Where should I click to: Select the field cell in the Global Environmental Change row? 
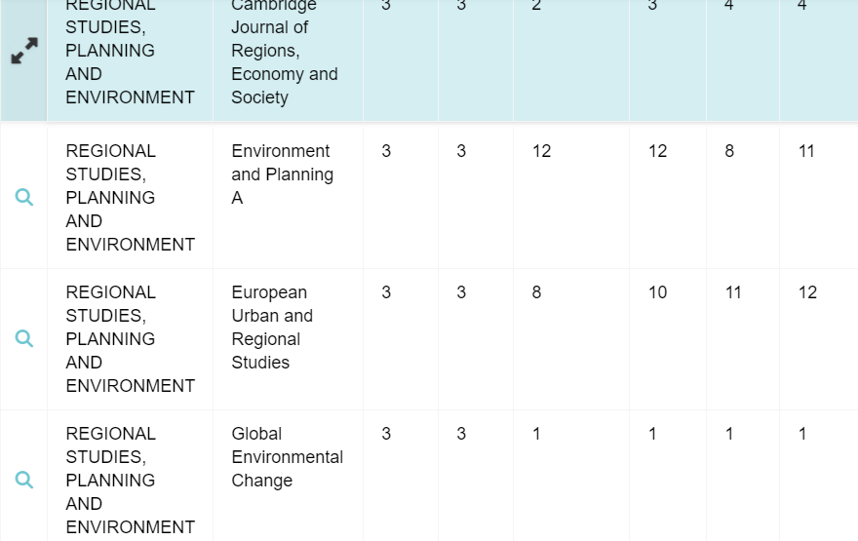click(x=130, y=481)
